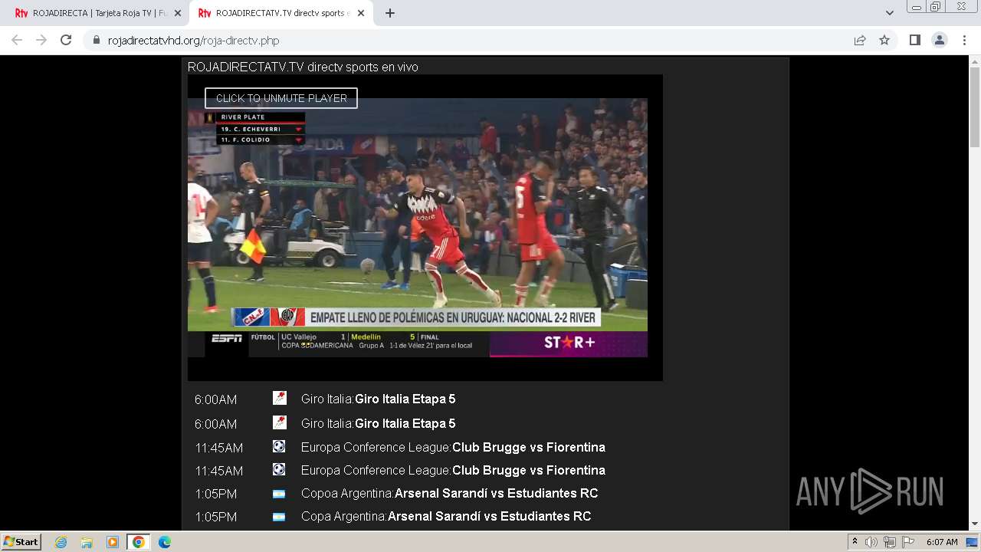Click Argentina flag icon in Copoa Argentina row
Viewport: 981px width, 552px height.
click(279, 494)
